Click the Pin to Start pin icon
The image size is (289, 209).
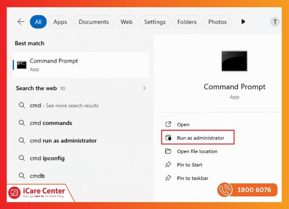[x=168, y=165]
